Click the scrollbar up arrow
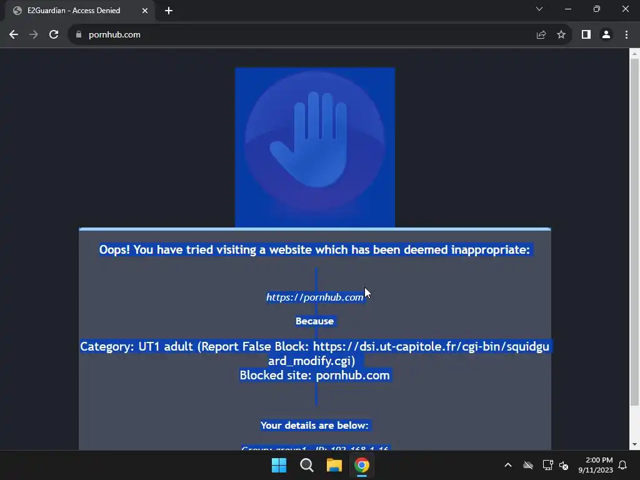Image resolution: width=640 pixels, height=480 pixels. pyautogui.click(x=634, y=53)
